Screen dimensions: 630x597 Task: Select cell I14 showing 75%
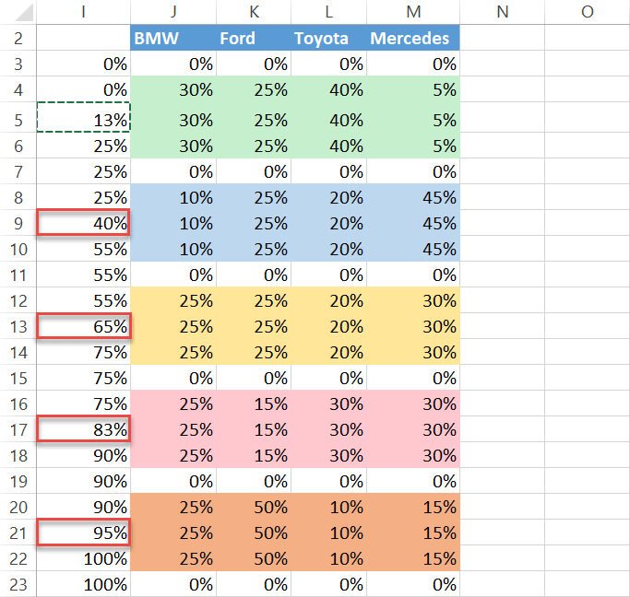83,352
